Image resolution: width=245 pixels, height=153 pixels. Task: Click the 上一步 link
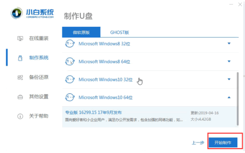(x=198, y=142)
